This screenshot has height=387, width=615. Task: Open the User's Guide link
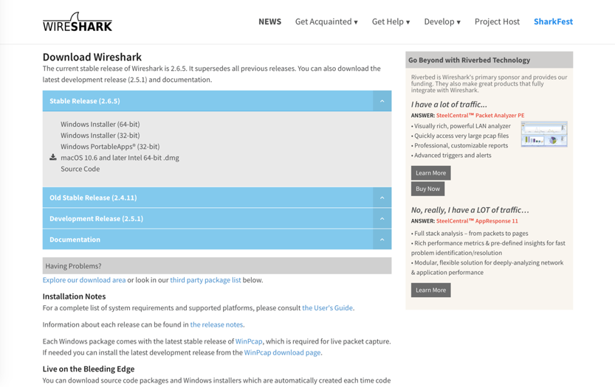(328, 308)
